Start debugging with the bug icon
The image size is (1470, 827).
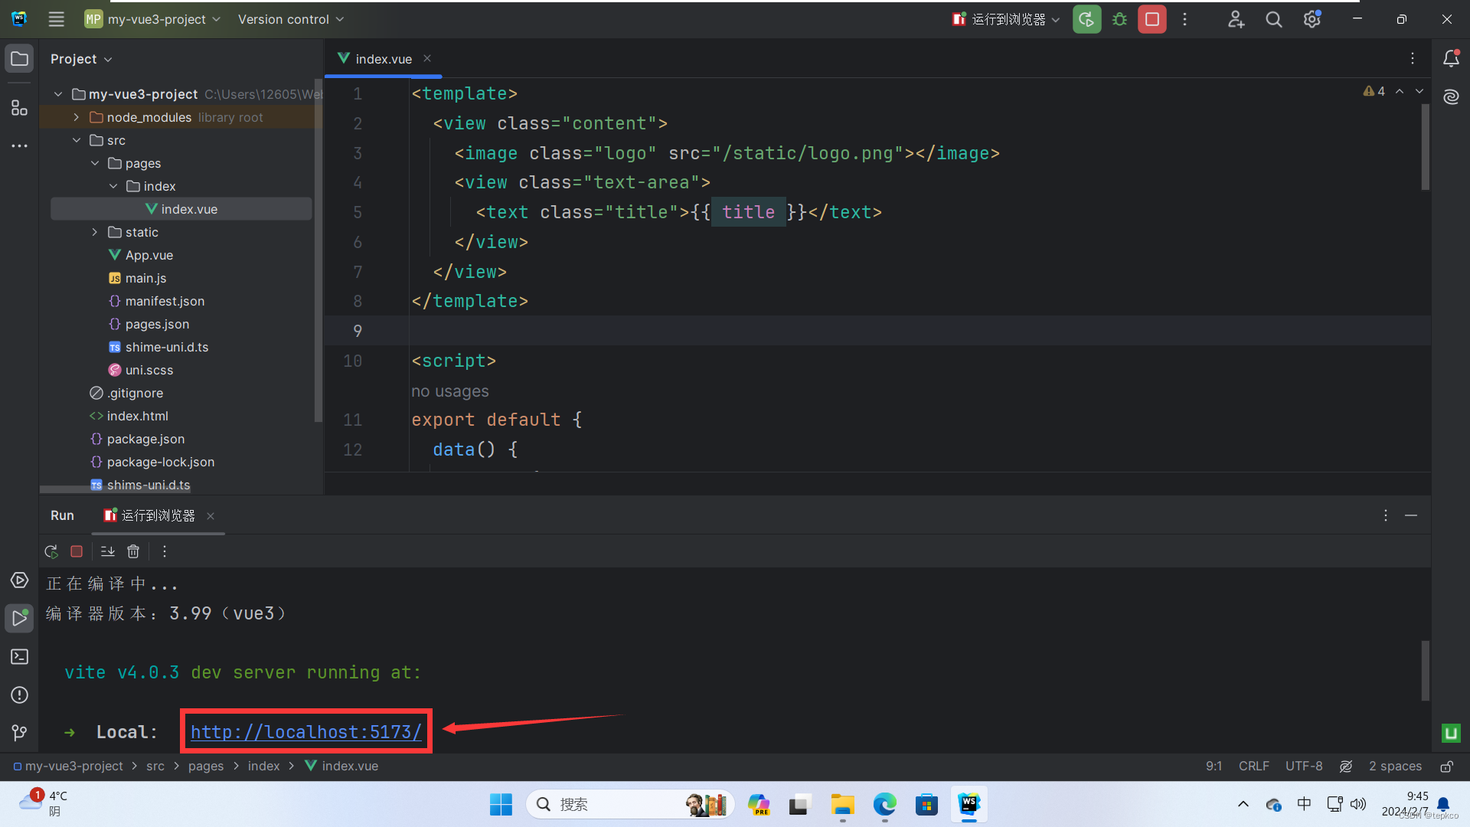(1119, 19)
